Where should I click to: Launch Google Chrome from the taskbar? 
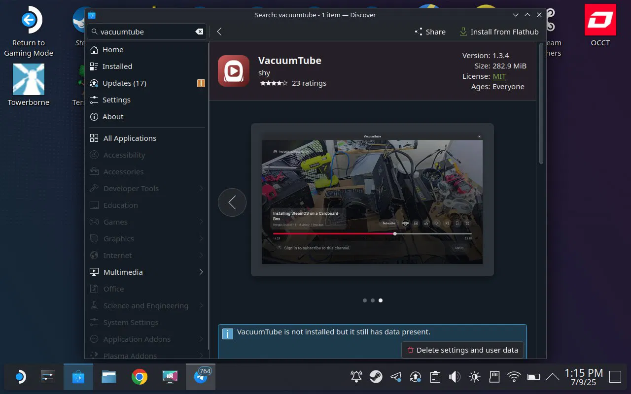(140, 377)
